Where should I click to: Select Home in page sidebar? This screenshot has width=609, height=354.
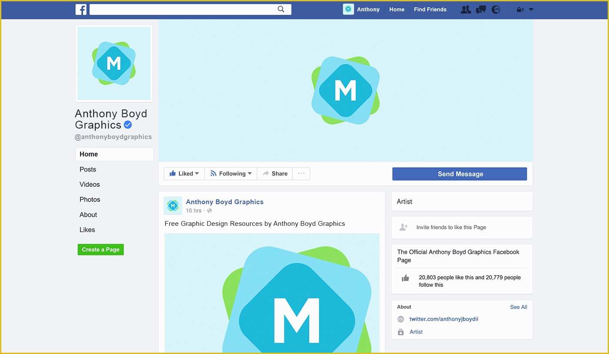(x=114, y=154)
